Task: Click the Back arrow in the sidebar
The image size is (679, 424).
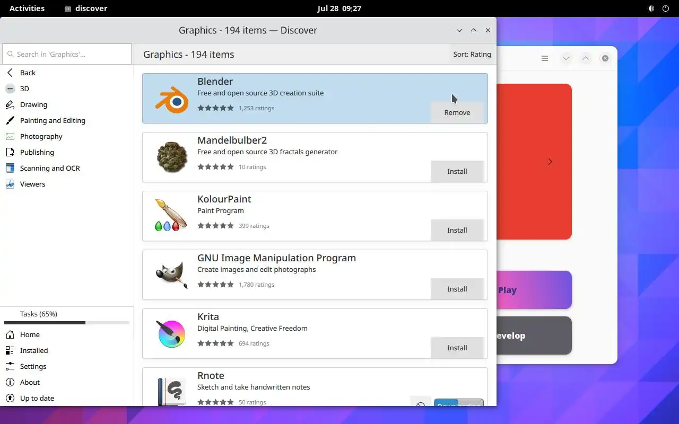Action: click(x=10, y=73)
